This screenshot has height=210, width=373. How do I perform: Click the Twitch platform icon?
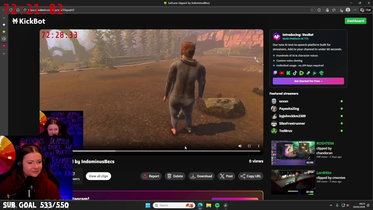coord(275,73)
